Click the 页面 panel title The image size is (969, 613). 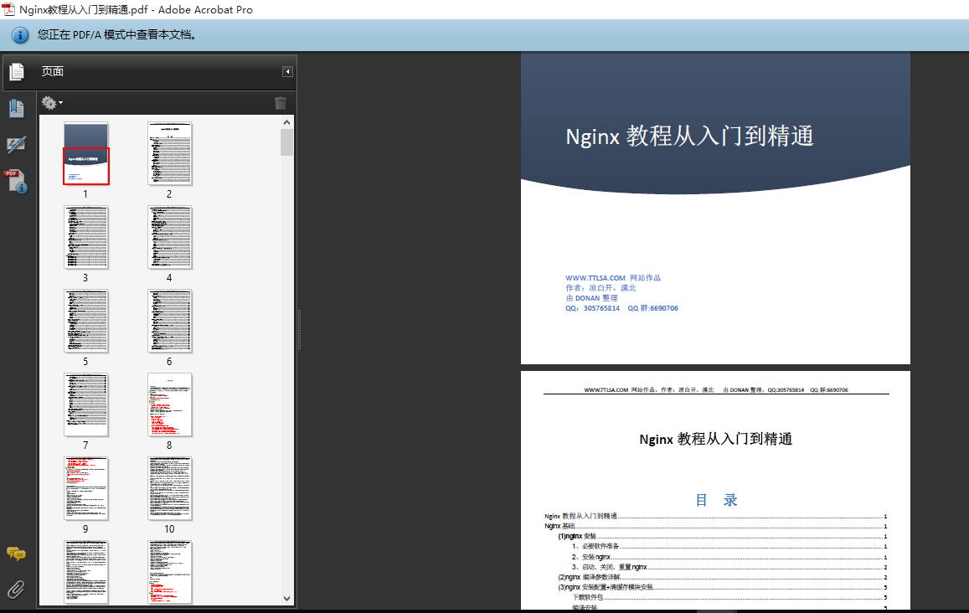(53, 72)
